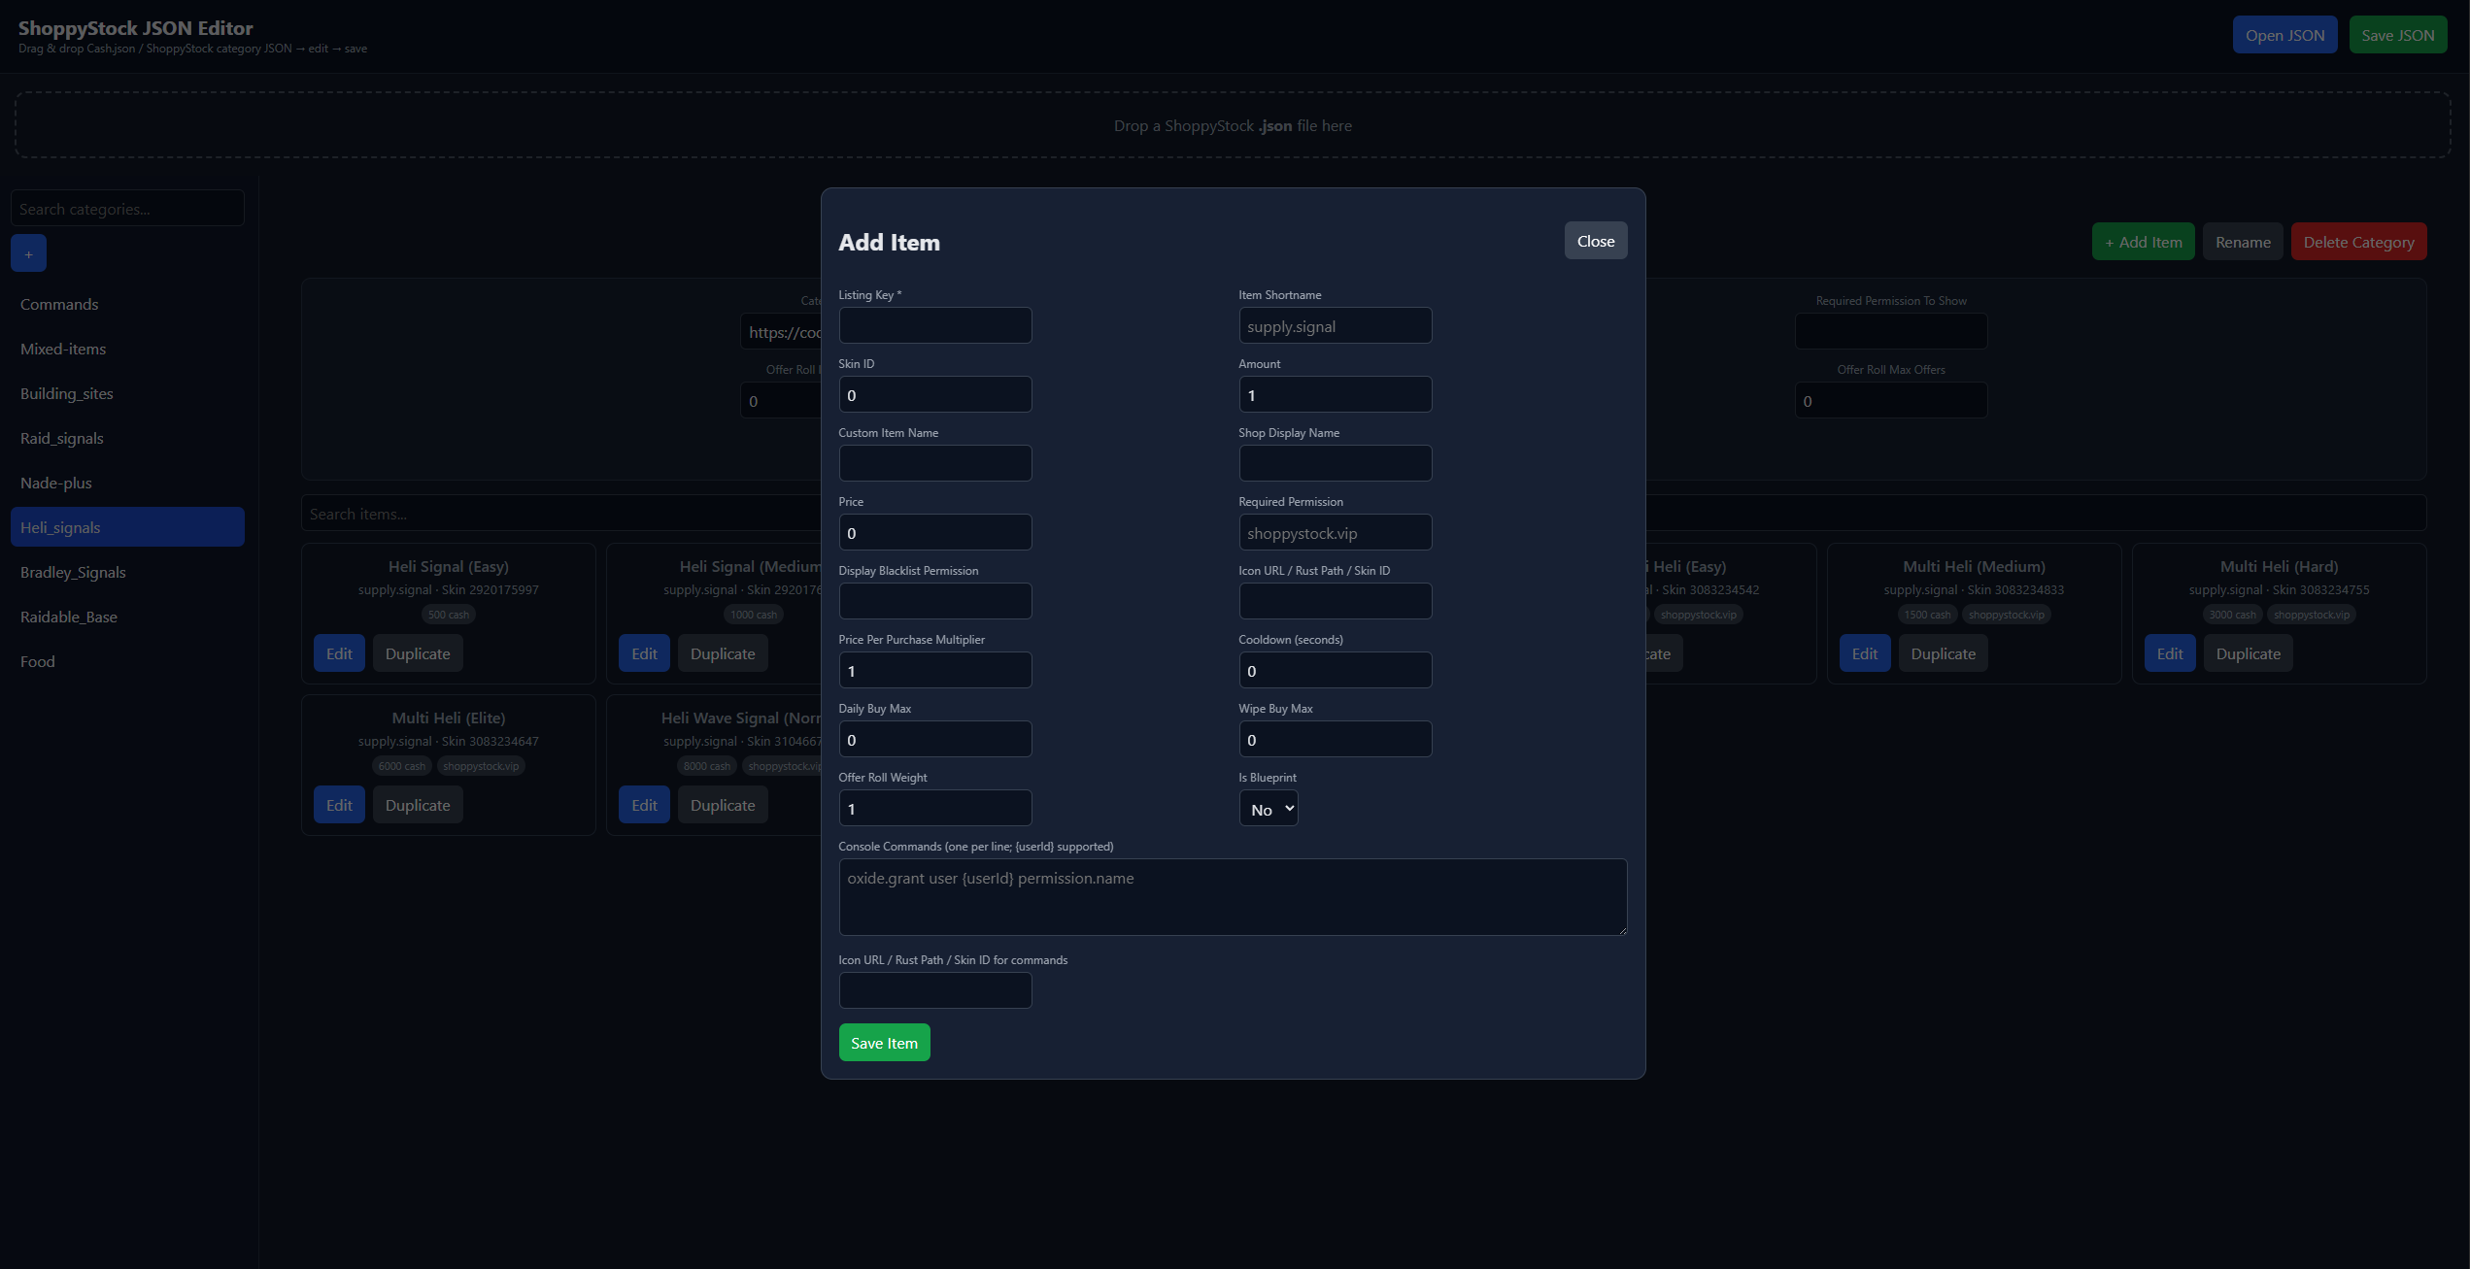This screenshot has width=2470, height=1269.
Task: Edit the Heli Signal (Medium) item
Action: coord(644,653)
